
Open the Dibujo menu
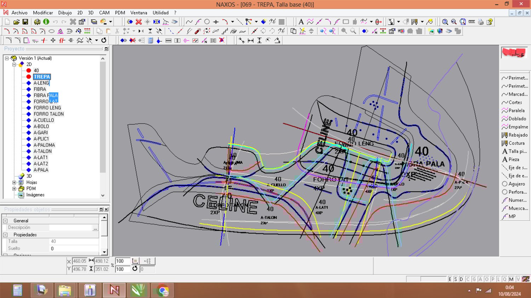coord(65,13)
